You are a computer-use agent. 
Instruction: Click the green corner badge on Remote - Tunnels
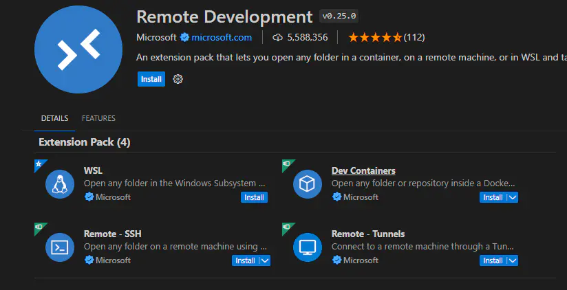pos(286,227)
